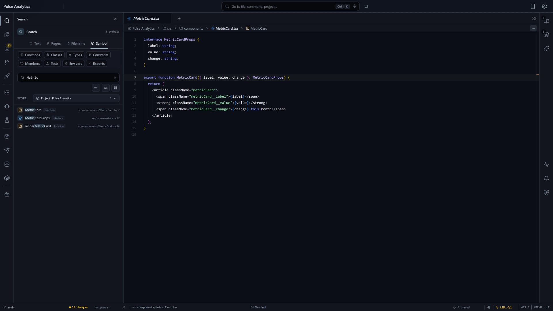Open the editor more actions ellipsis menu
This screenshot has width=553, height=311.
(x=533, y=28)
